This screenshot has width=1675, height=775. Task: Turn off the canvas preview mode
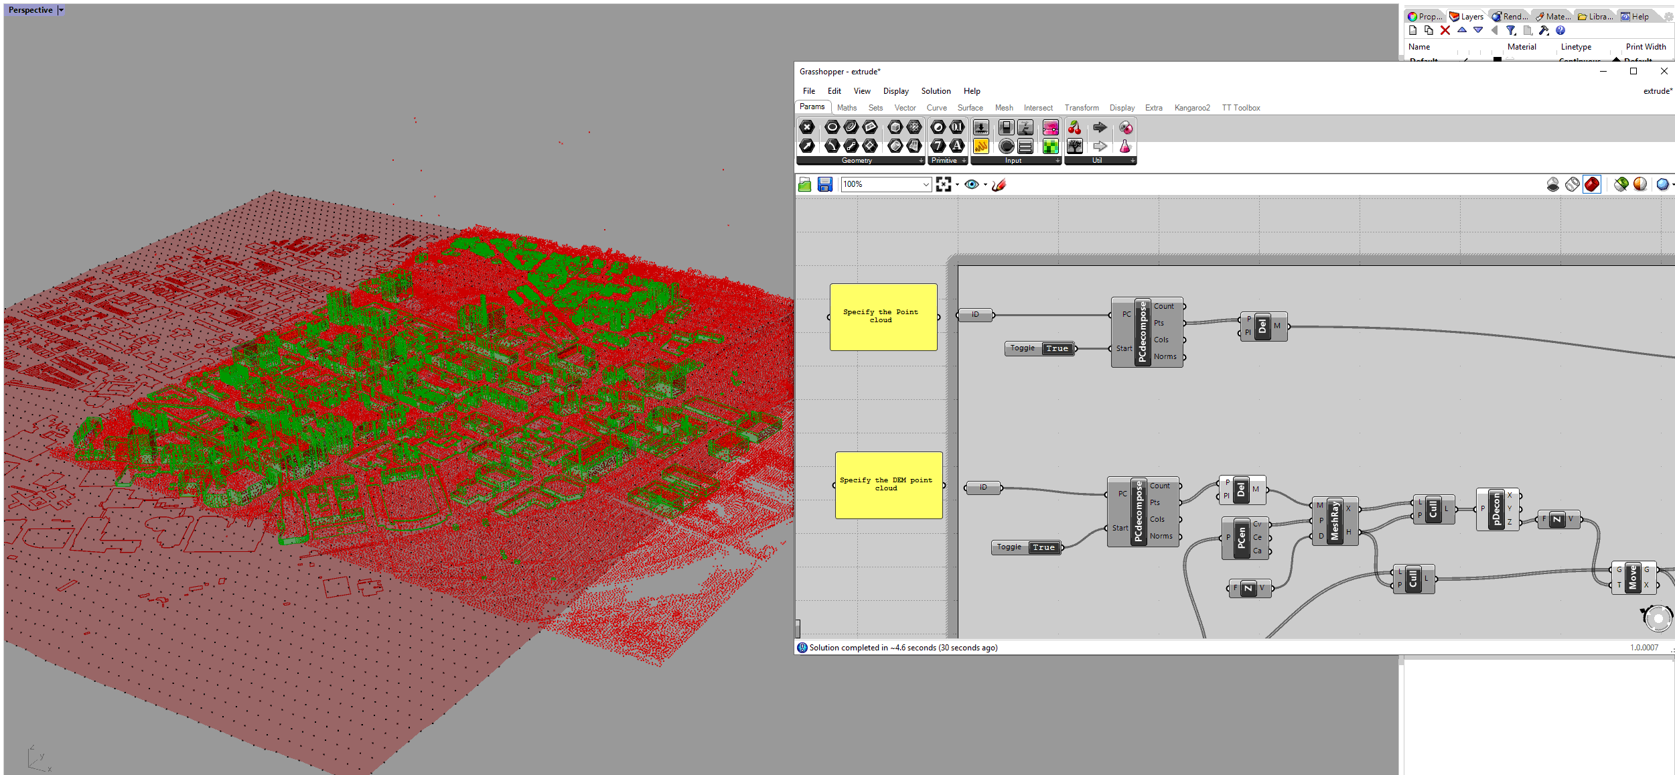1552,184
